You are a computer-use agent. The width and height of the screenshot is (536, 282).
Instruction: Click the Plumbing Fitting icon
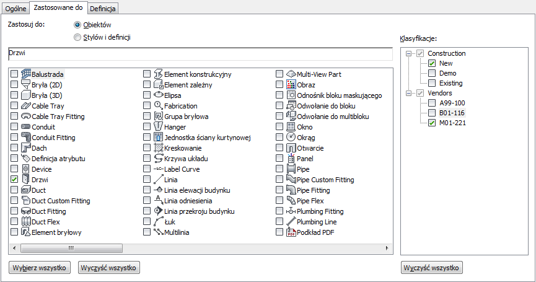(x=291, y=211)
